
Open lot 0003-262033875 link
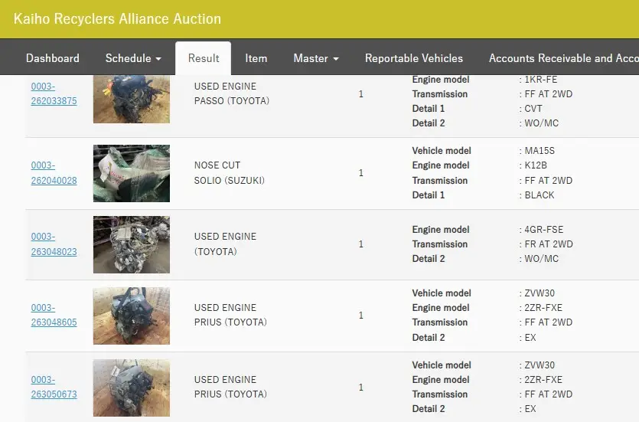[54, 93]
